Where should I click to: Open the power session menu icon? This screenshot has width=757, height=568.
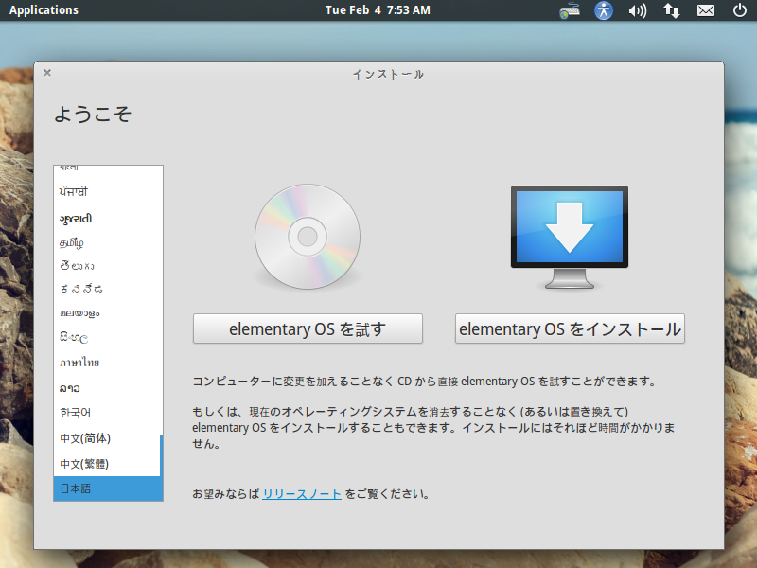(x=740, y=10)
